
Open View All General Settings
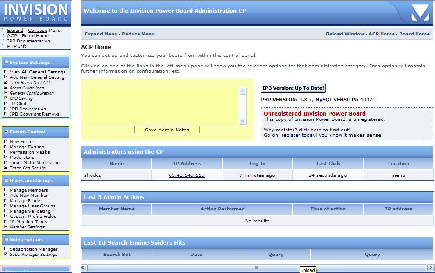(x=37, y=72)
